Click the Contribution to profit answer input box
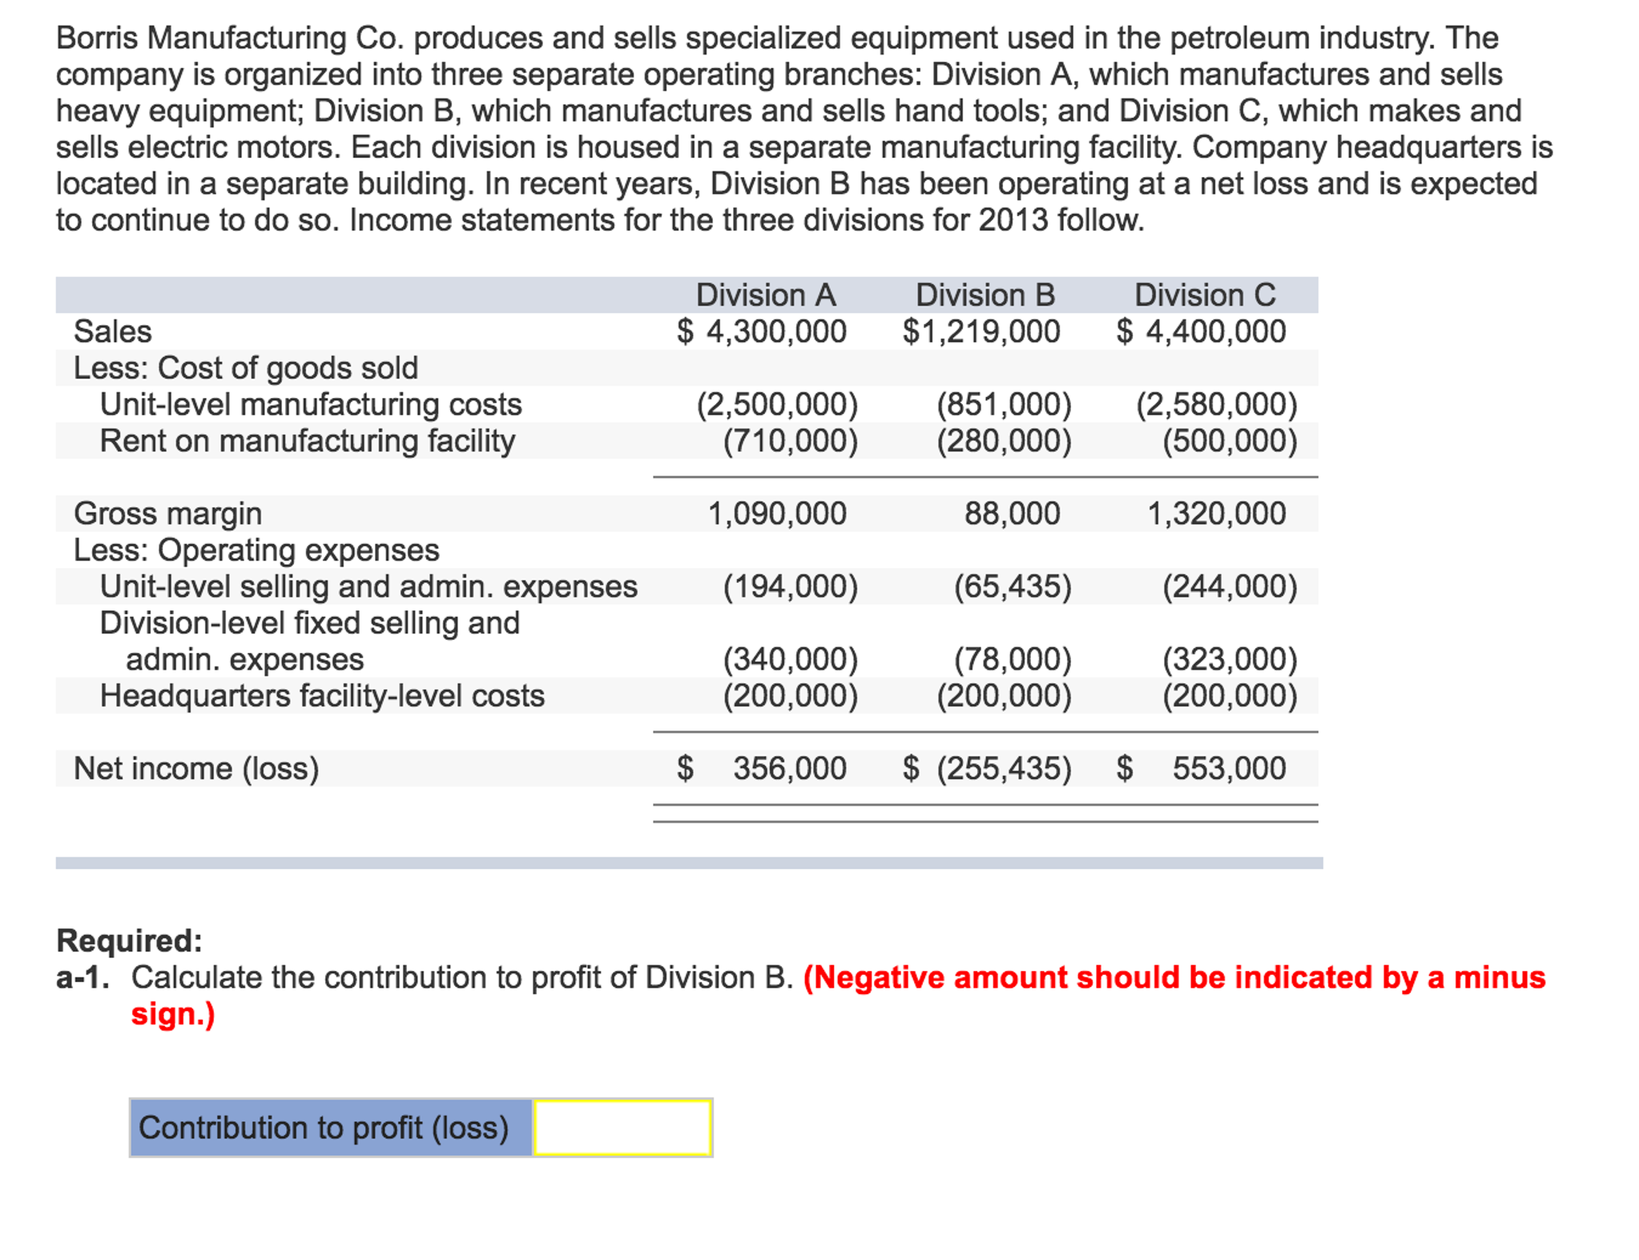Viewport: 1639px width, 1260px height. [622, 1127]
